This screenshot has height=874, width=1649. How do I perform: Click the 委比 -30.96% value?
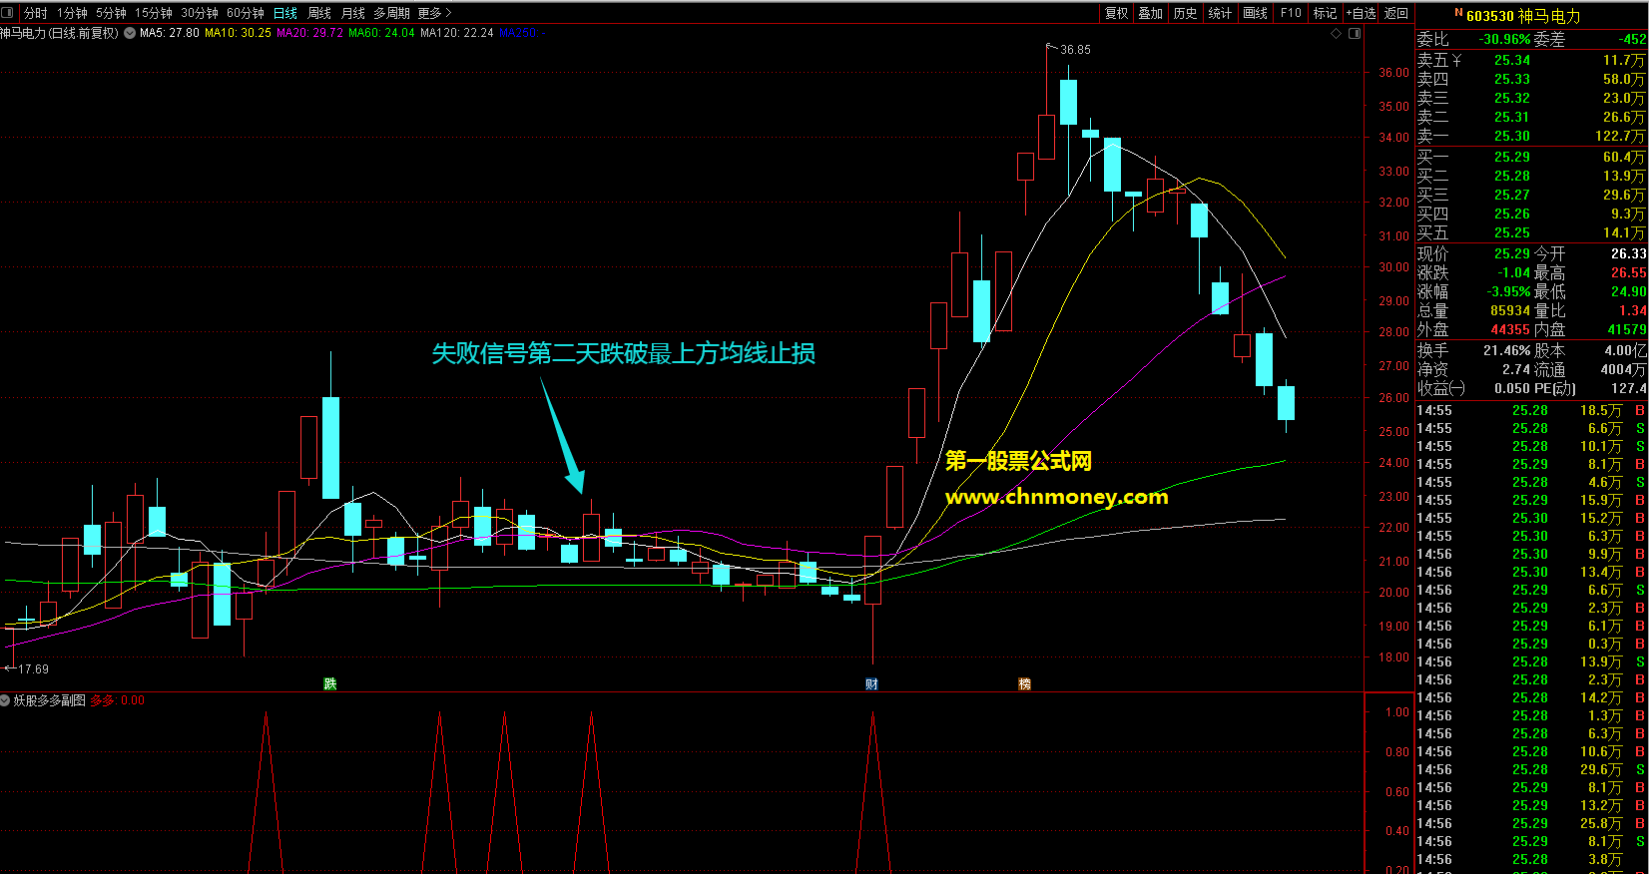point(1505,40)
